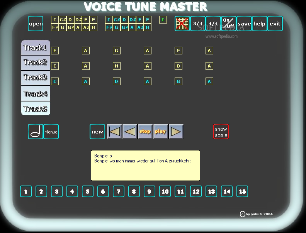306x233 pixels.
Task: Click the Beispiel 5 description box
Action: tap(145, 165)
